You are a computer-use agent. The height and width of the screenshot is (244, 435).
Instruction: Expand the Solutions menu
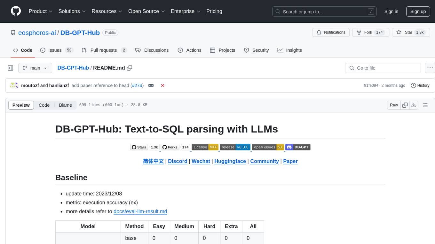(x=72, y=11)
